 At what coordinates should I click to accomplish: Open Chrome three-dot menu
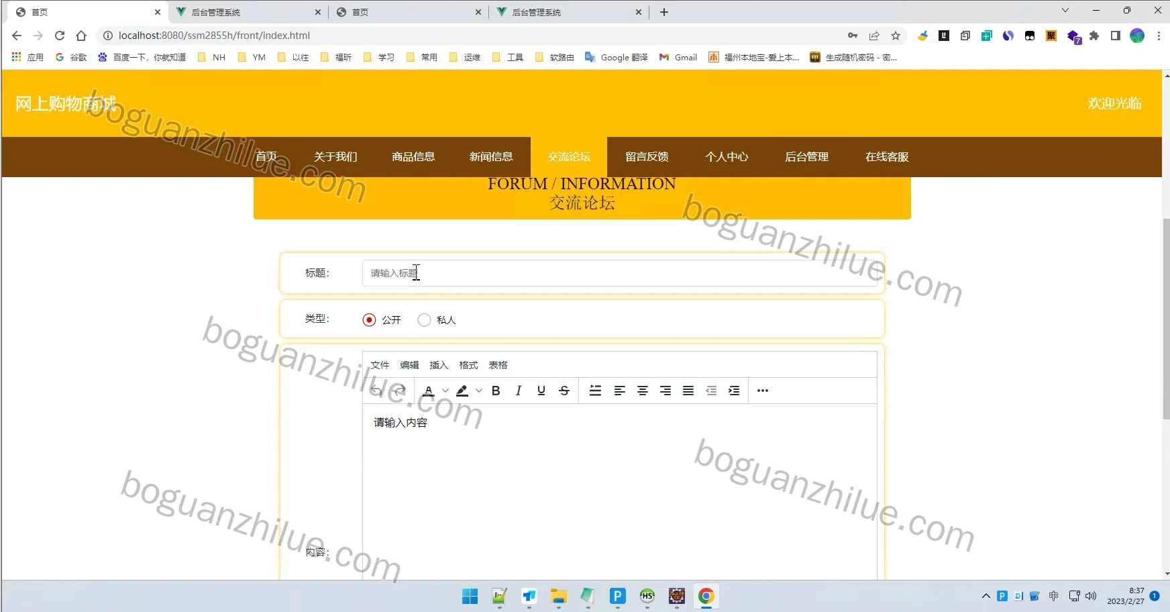coord(1159,36)
